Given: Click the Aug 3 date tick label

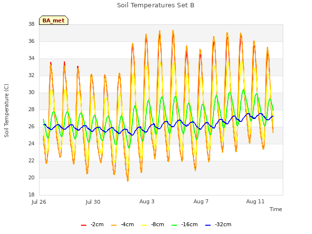Looking at the screenshot, I should (147, 201).
